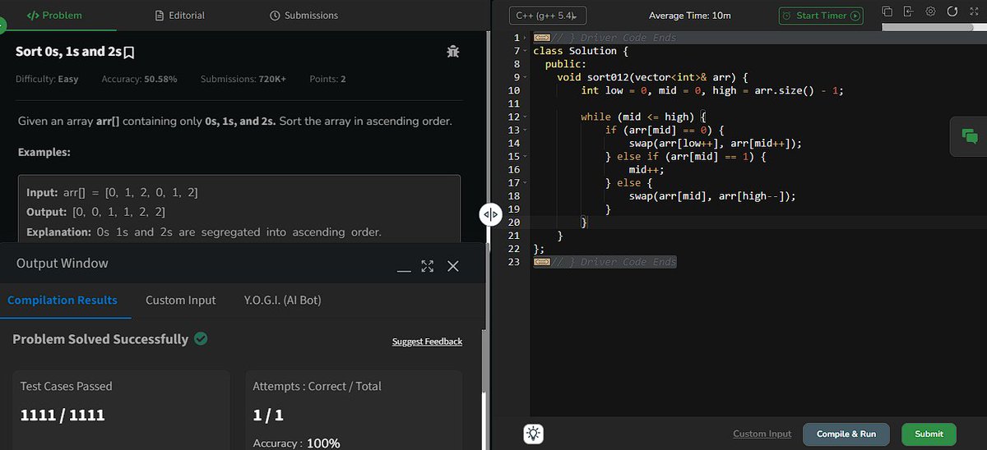Image resolution: width=987 pixels, height=450 pixels.
Task: Click the 'Points: 2' label
Action: [x=327, y=79]
